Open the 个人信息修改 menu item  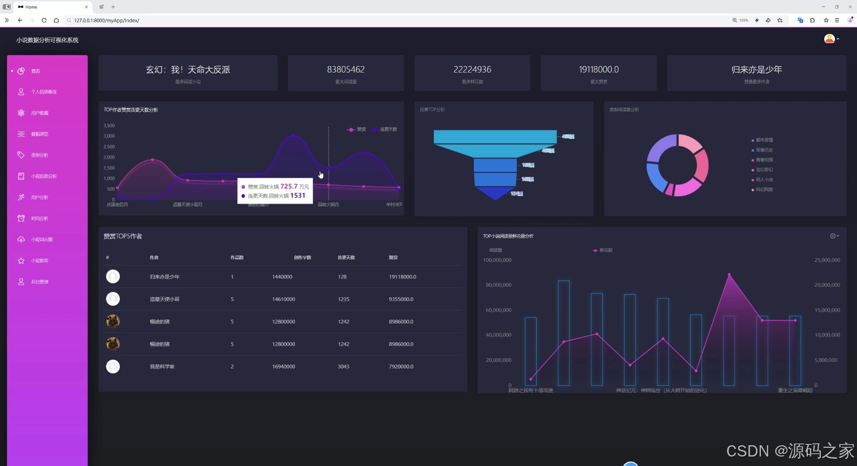click(x=44, y=92)
